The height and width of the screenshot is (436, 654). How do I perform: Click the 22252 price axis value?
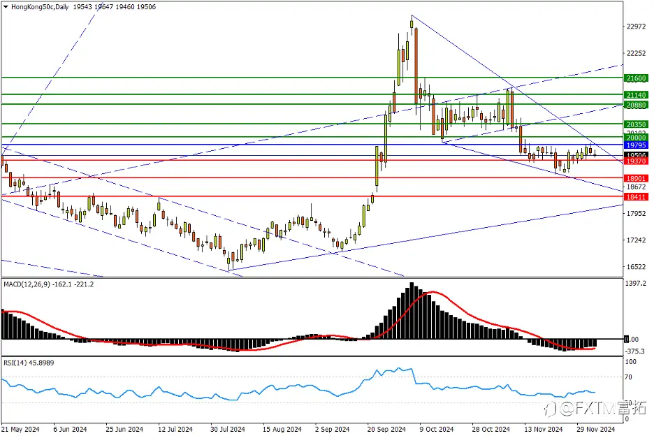(x=636, y=53)
